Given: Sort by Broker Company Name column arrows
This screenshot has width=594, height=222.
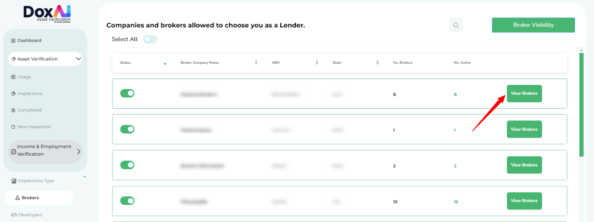Looking at the screenshot, I should (256, 63).
